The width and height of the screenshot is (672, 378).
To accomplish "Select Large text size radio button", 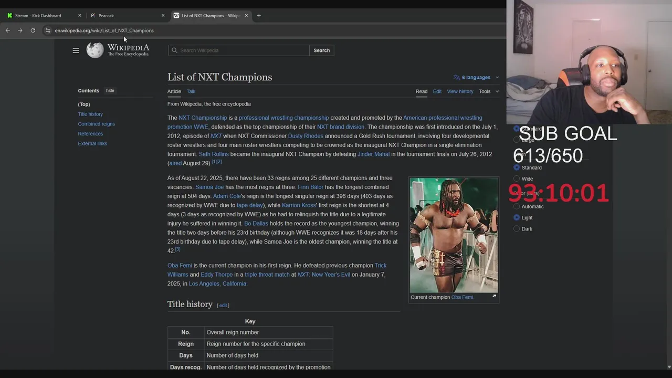I will click(x=517, y=140).
